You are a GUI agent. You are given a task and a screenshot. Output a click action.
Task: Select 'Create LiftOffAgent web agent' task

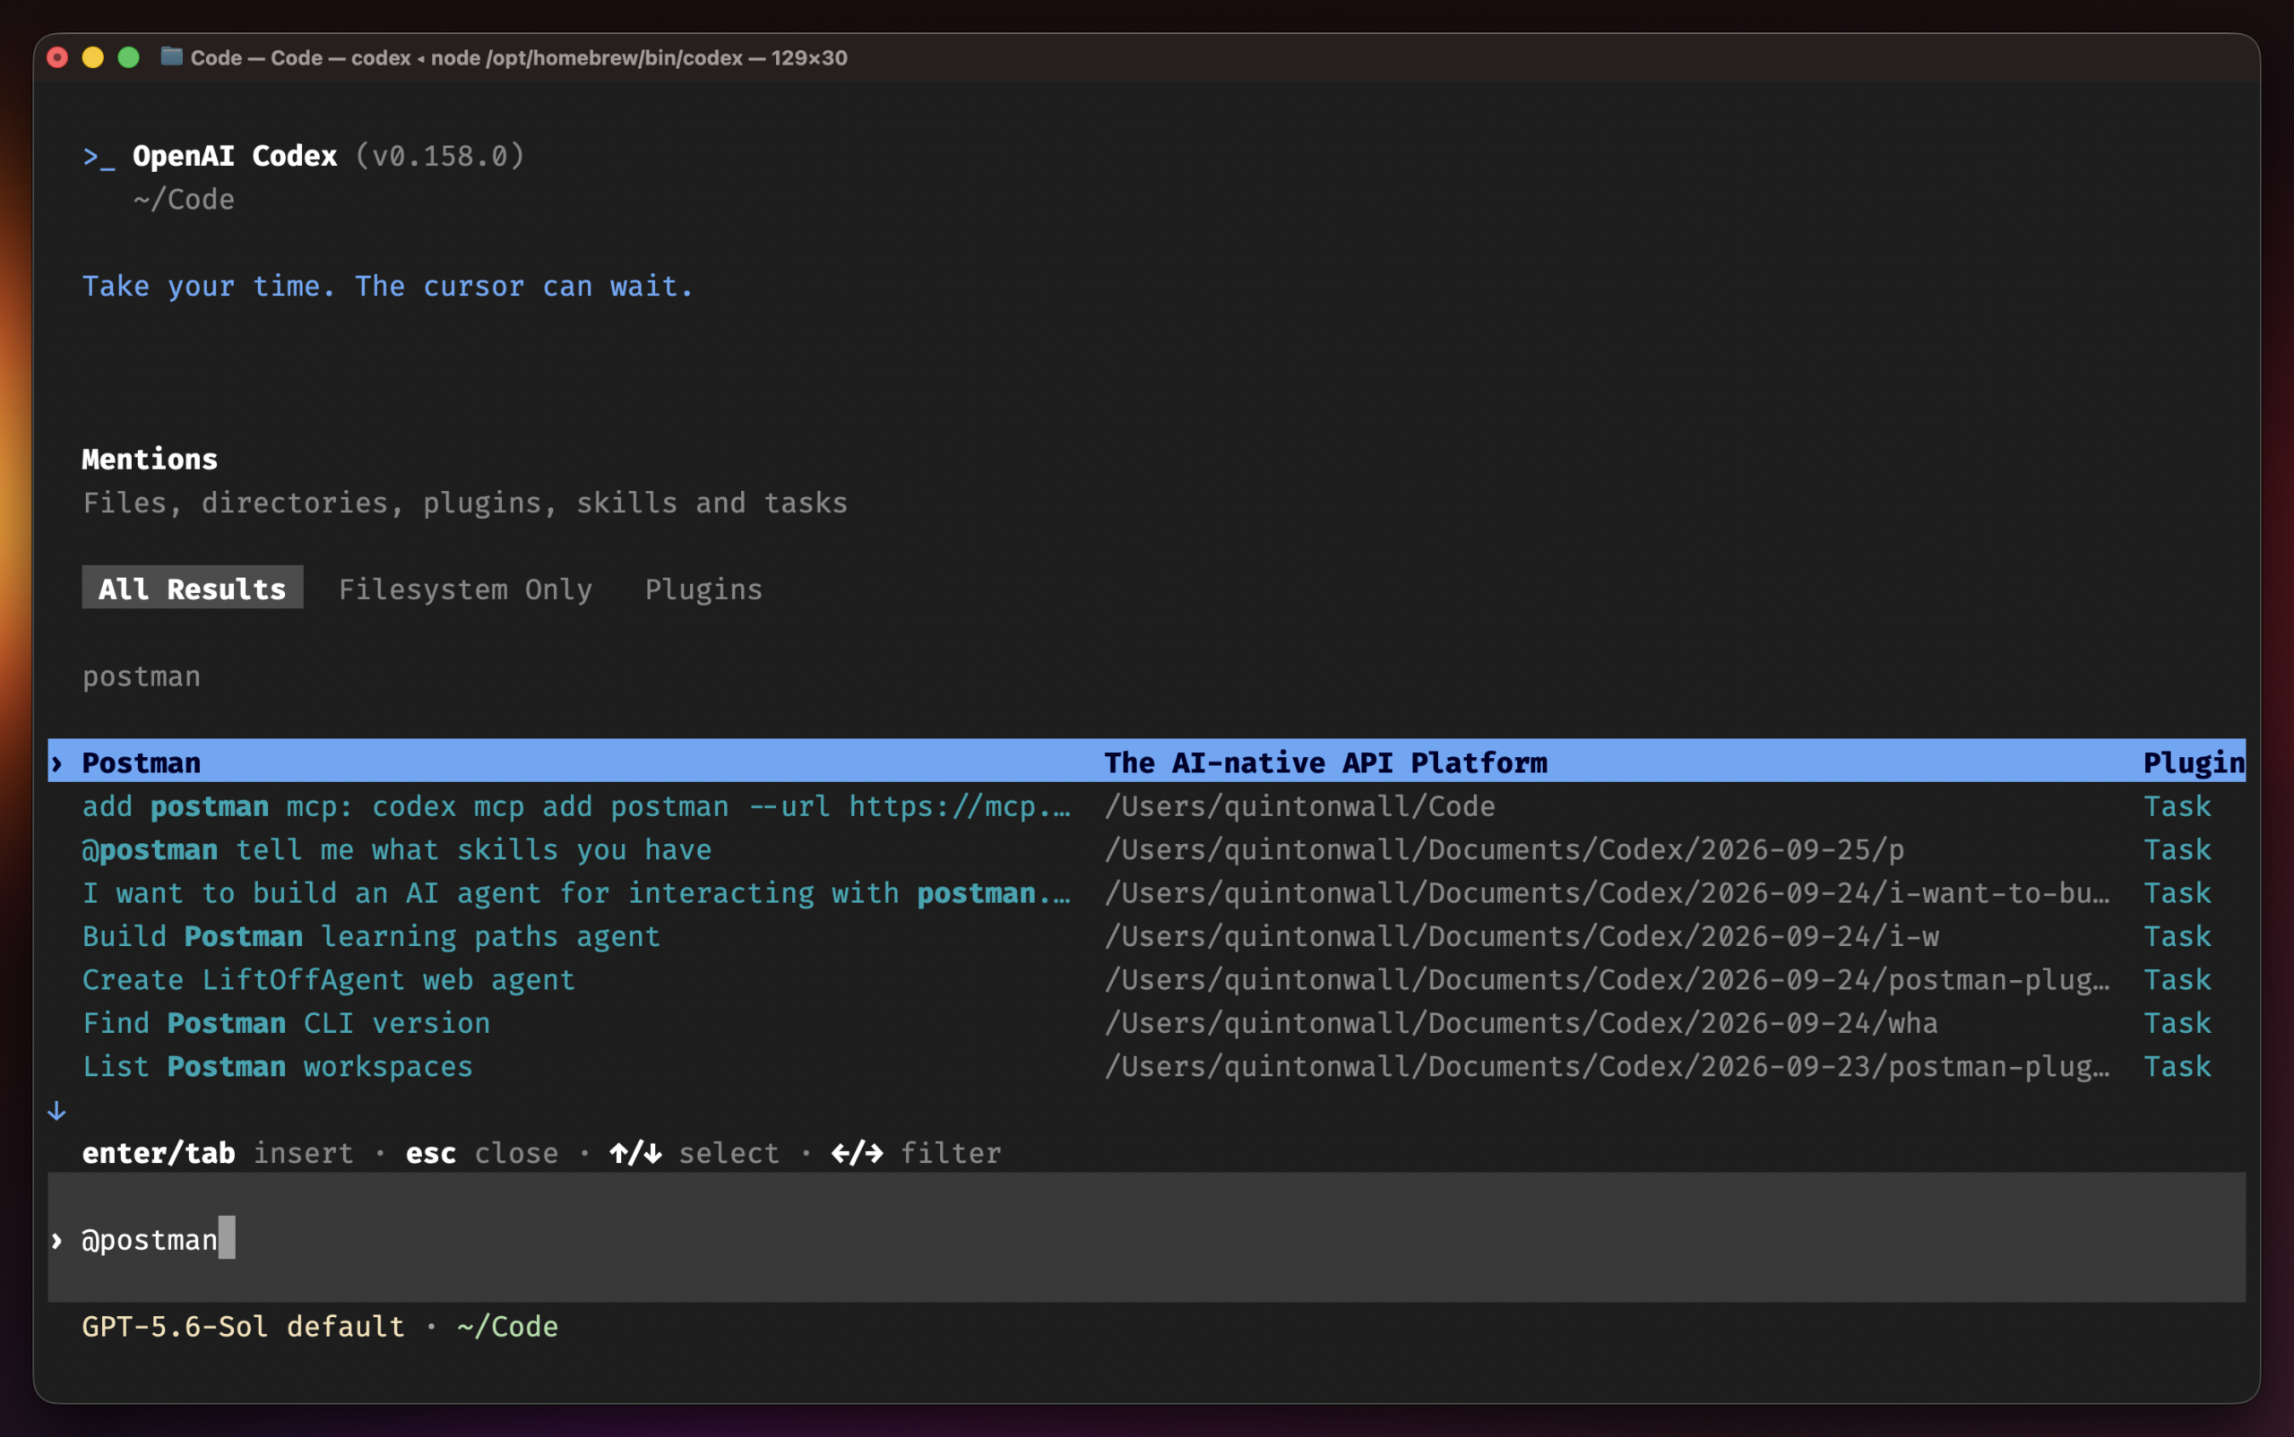[1146, 979]
